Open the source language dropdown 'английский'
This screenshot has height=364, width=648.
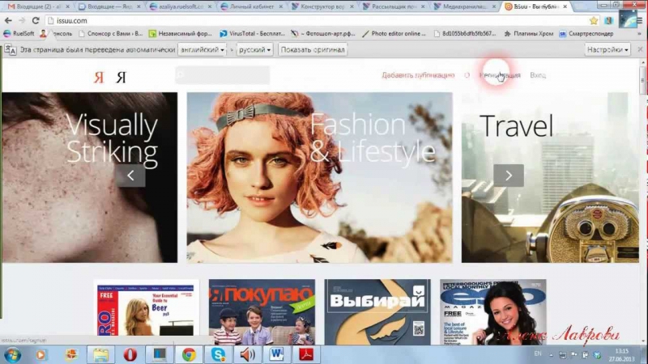point(202,49)
